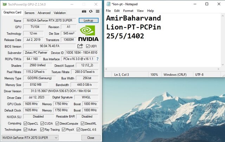Toggle the DirectCompute checkbox
Viewport: 225px width, 142px height.
pyautogui.click(x=57, y=123)
